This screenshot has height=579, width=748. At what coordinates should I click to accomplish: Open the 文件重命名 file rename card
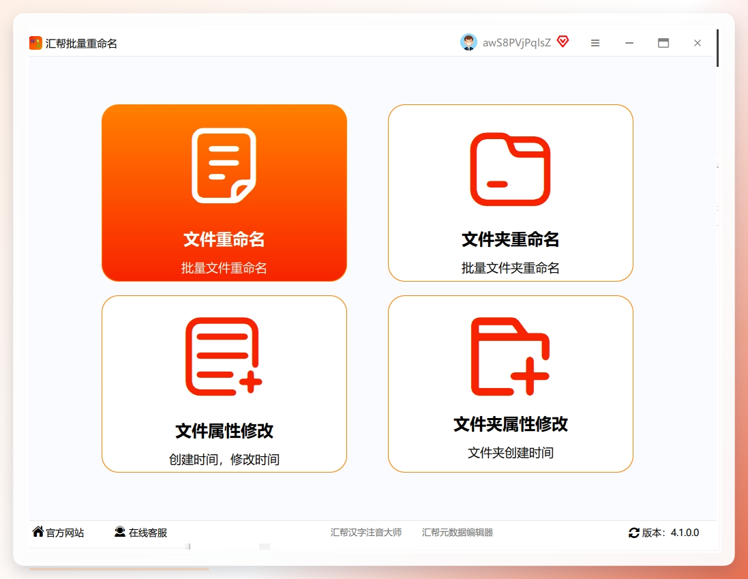coord(224,193)
